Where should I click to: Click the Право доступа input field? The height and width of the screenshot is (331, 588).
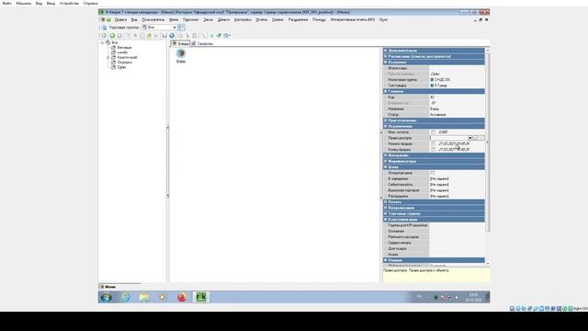tap(448, 138)
